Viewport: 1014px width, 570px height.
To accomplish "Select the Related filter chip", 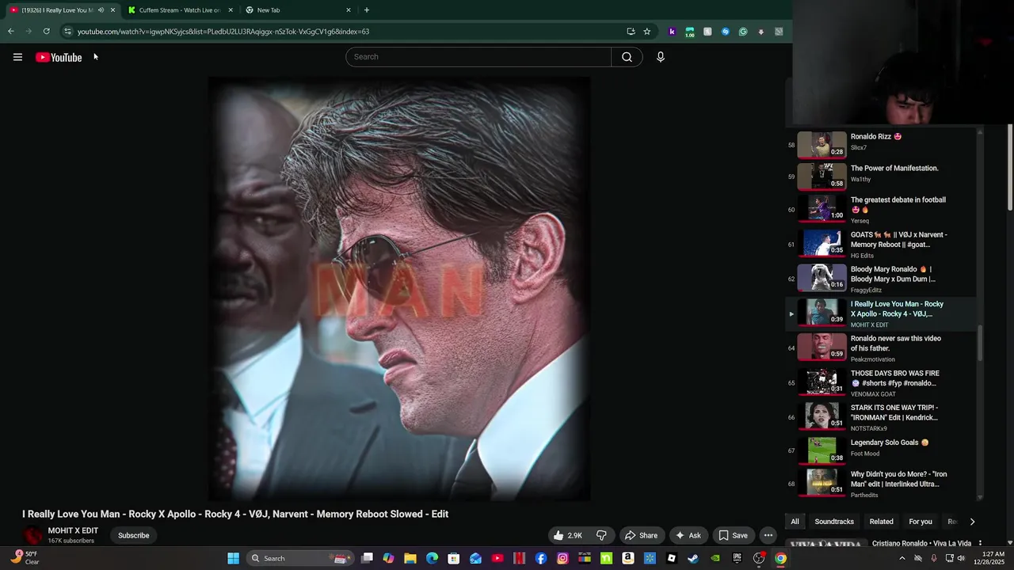I will [881, 522].
